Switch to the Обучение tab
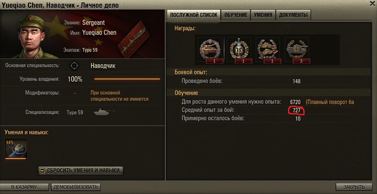Screen dimensions: 377x194 pyautogui.click(x=235, y=15)
